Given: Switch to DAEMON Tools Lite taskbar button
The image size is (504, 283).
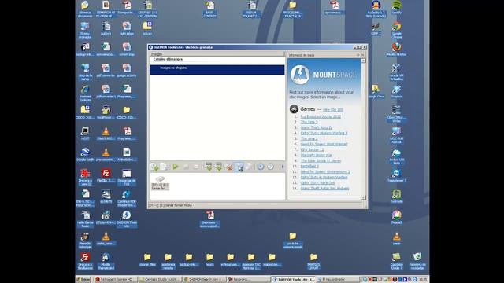Looking at the screenshot, I should 294,280.
